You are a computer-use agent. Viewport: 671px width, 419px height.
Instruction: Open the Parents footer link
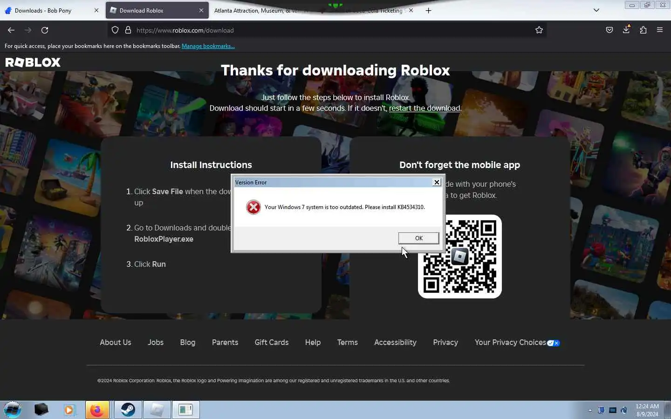[225, 342]
